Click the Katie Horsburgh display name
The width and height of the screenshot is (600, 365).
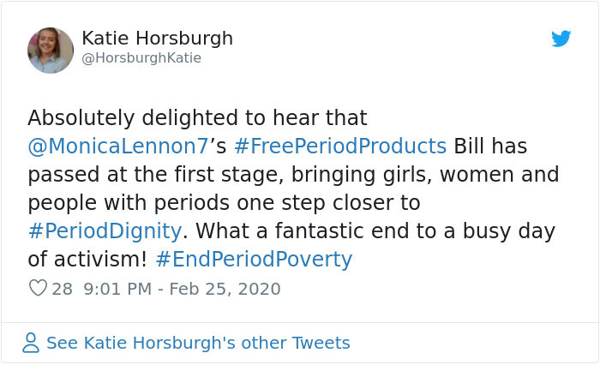tap(157, 39)
